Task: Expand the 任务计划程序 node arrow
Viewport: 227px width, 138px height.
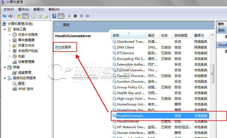Action: click(x=10, y=35)
